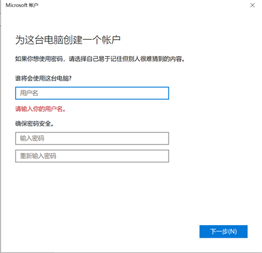Click the 输入密码 placeholder text

(32, 139)
